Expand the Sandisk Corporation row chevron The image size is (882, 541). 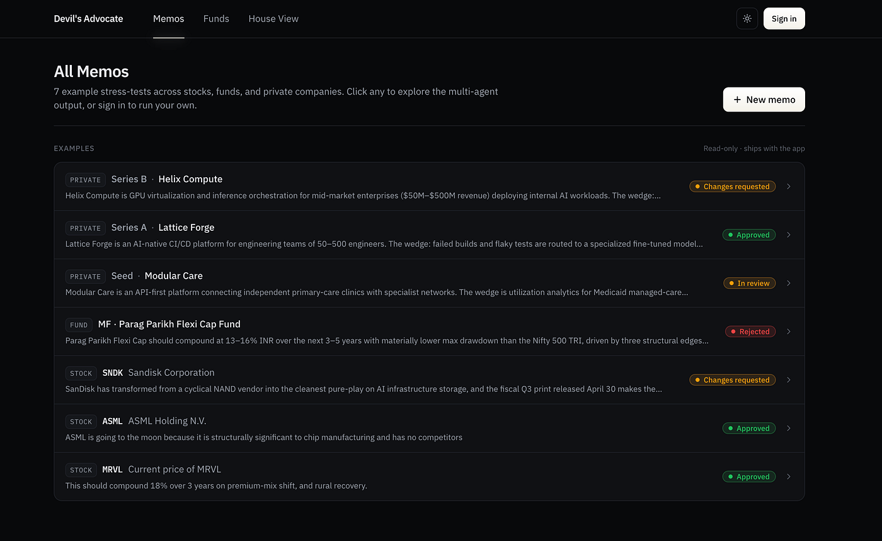click(789, 380)
